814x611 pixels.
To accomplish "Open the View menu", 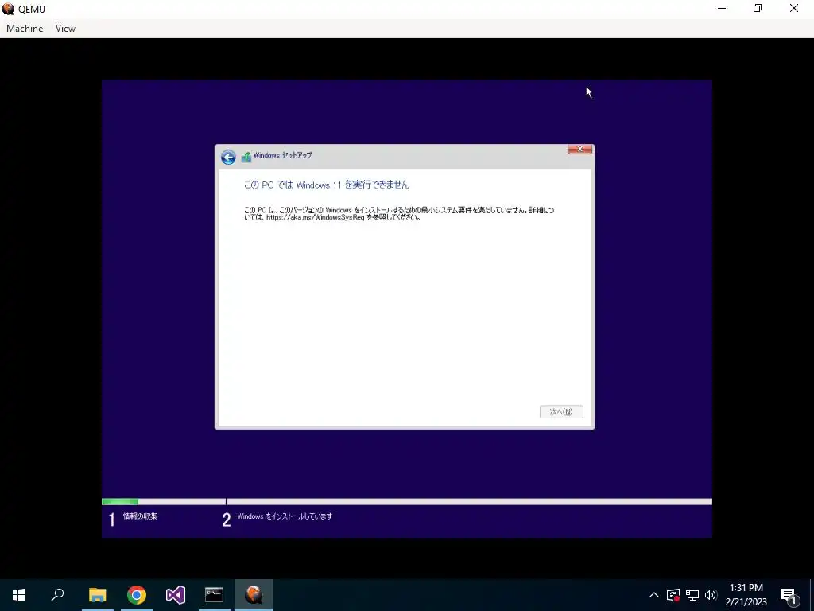I will tap(65, 29).
